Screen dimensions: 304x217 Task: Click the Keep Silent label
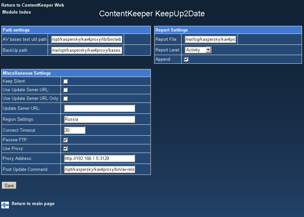pos(14,81)
